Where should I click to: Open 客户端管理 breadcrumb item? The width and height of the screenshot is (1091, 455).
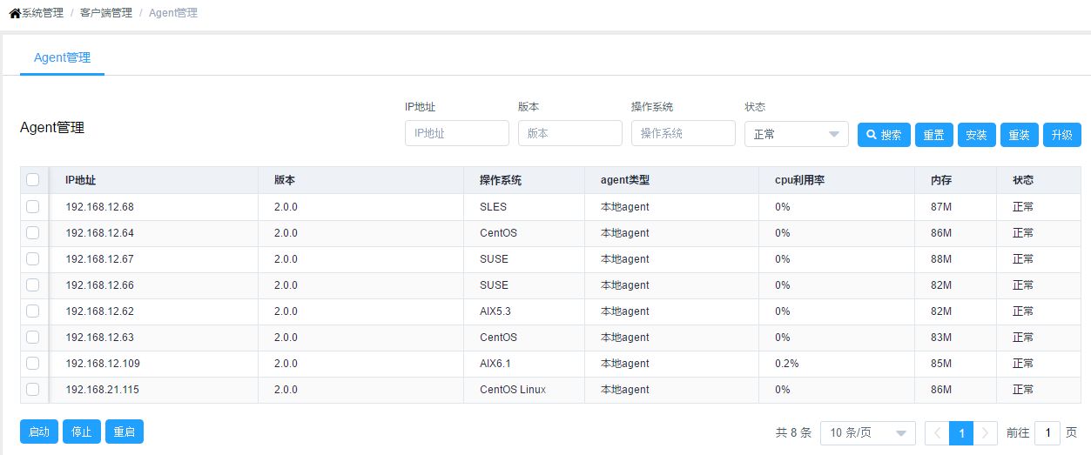(106, 13)
